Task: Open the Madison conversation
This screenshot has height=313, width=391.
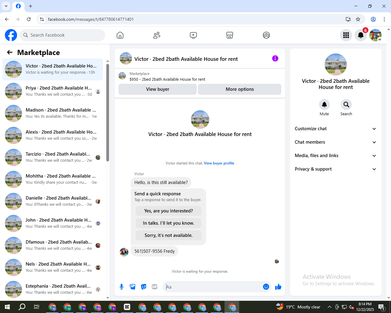Action: [53, 113]
